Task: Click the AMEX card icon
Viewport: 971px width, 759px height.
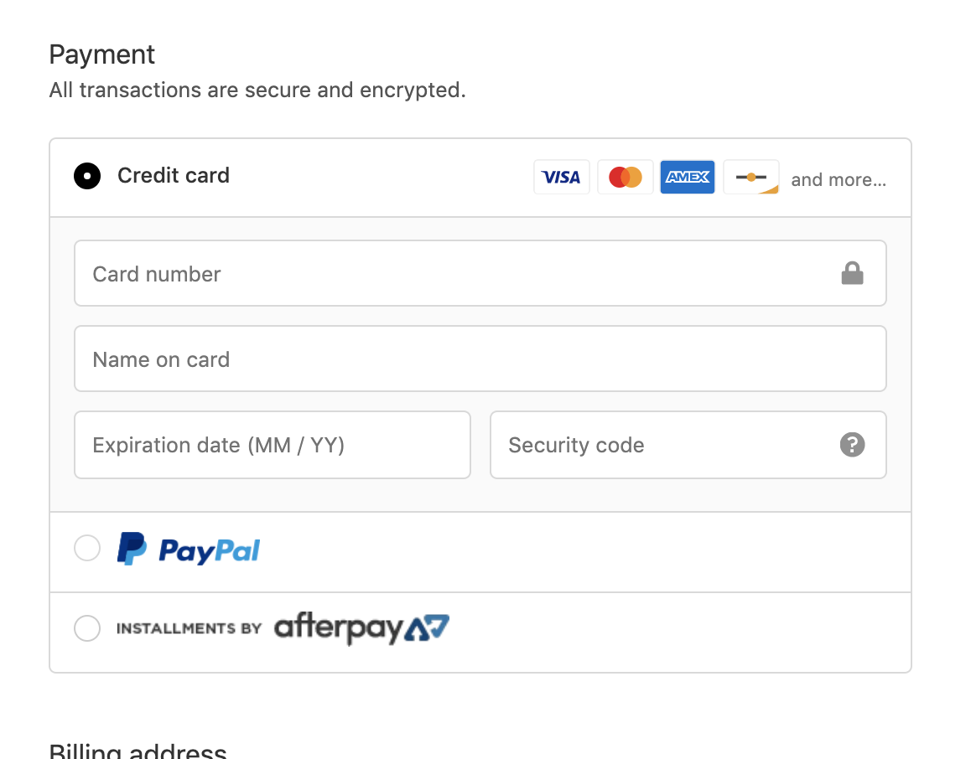Action: point(688,177)
